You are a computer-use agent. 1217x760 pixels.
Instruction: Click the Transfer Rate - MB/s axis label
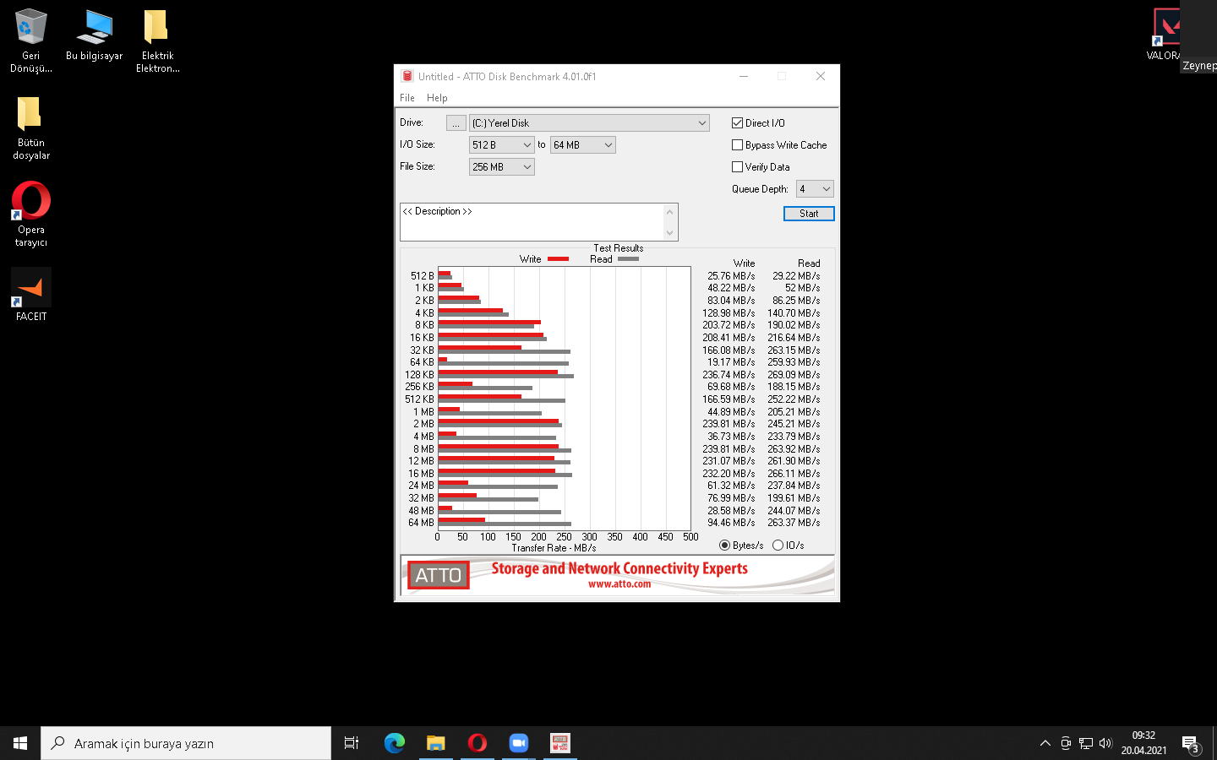coord(554,548)
